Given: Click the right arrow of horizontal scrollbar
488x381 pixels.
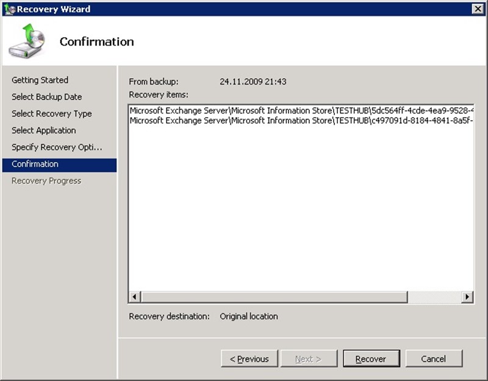Looking at the screenshot, I should point(467,297).
